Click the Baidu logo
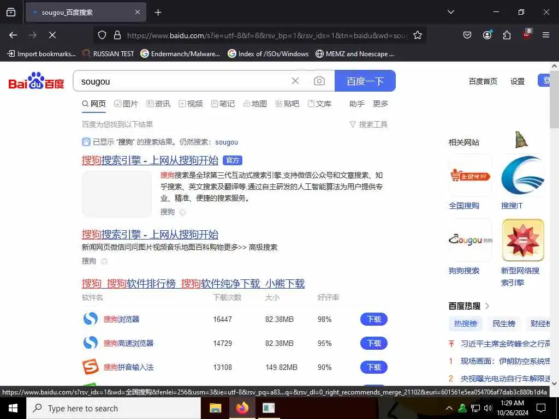Screen dimensions: 559x419 tap(37, 81)
